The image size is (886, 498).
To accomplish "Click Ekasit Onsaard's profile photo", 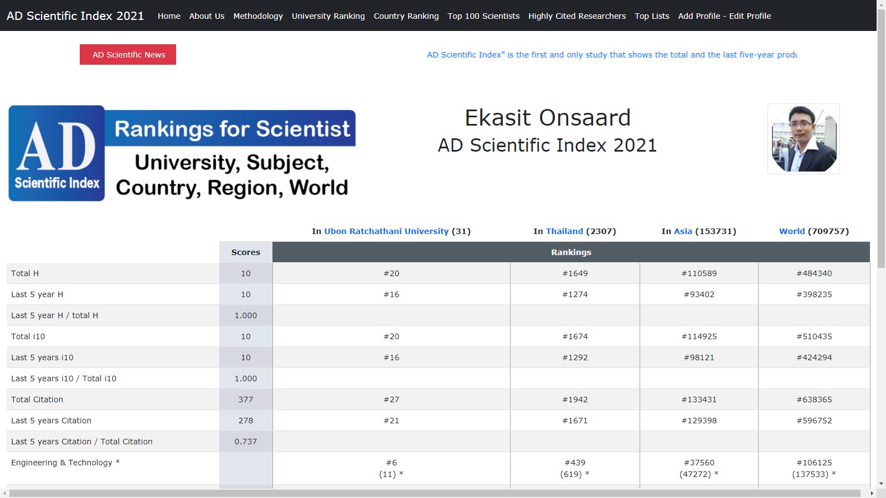I will coord(803,139).
